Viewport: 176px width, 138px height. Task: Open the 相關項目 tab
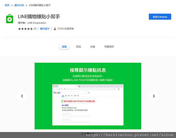click(x=109, y=47)
